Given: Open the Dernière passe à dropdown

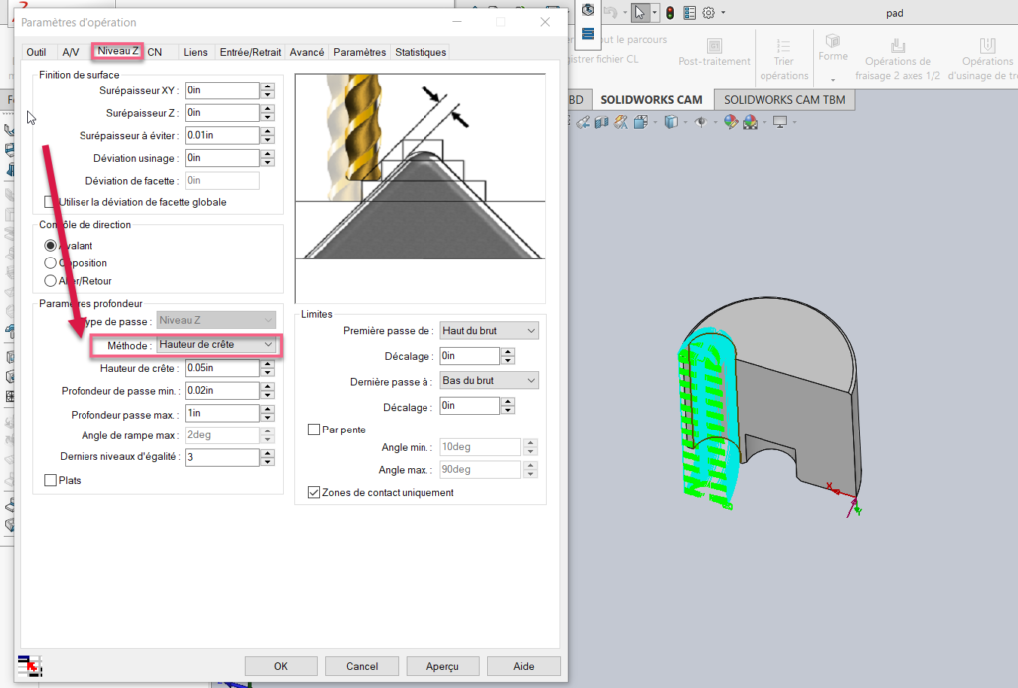Looking at the screenshot, I should (488, 380).
